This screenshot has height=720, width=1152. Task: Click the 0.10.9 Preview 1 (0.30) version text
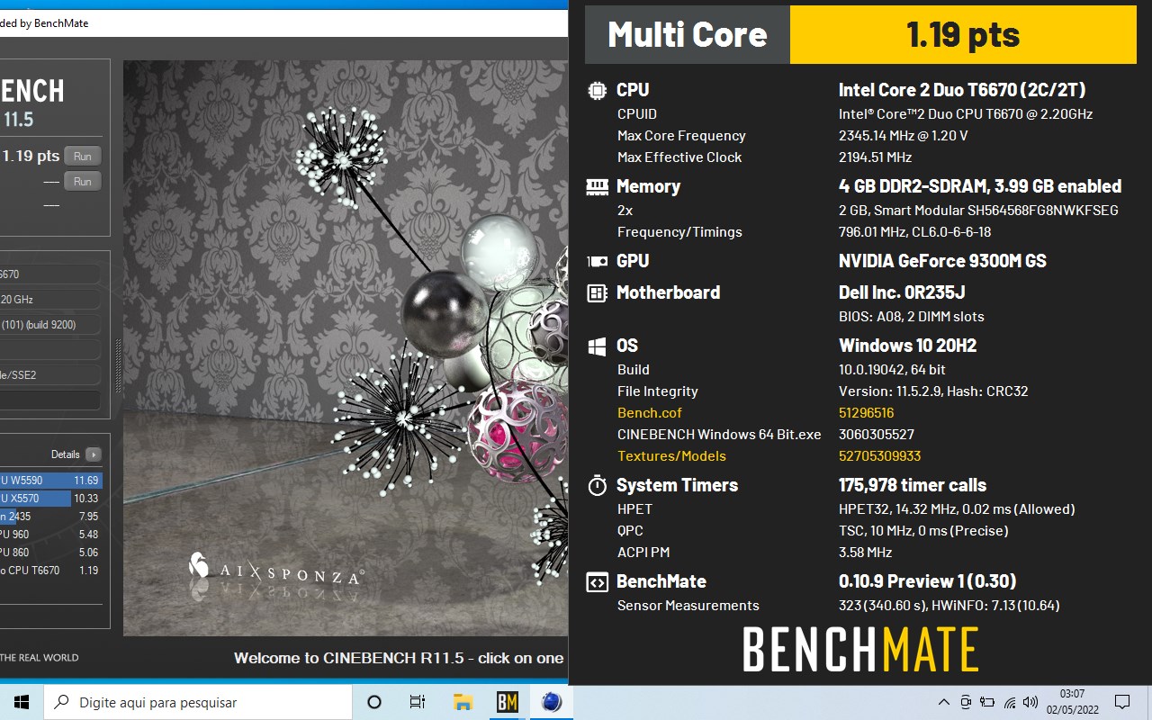pos(928,581)
